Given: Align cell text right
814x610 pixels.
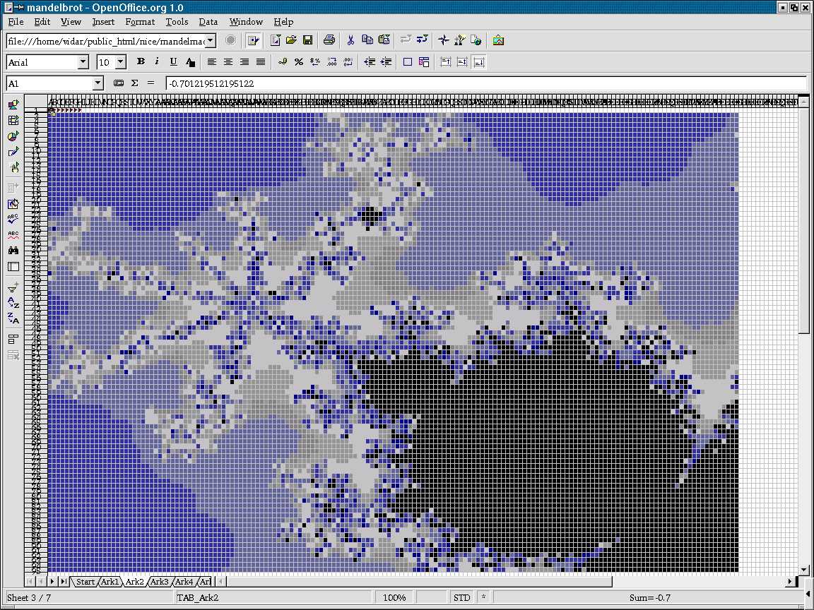Looking at the screenshot, I should pyautogui.click(x=244, y=61).
